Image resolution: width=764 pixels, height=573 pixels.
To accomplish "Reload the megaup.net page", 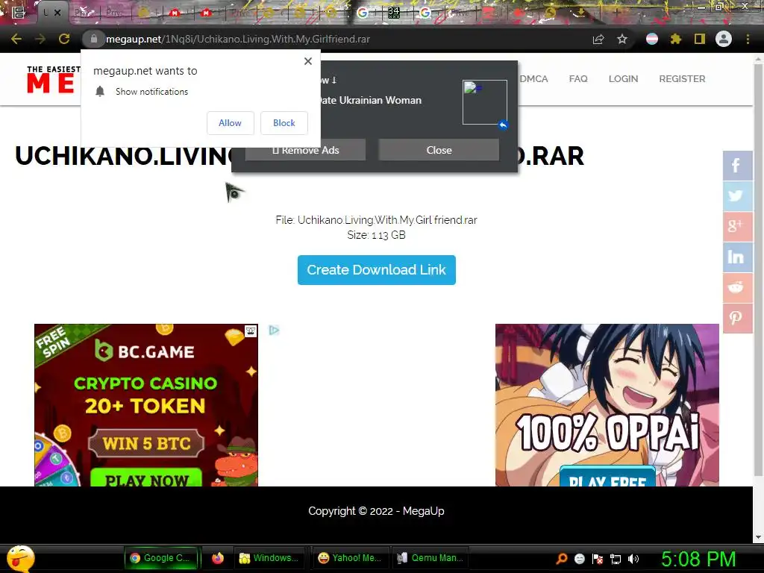I will (x=64, y=39).
